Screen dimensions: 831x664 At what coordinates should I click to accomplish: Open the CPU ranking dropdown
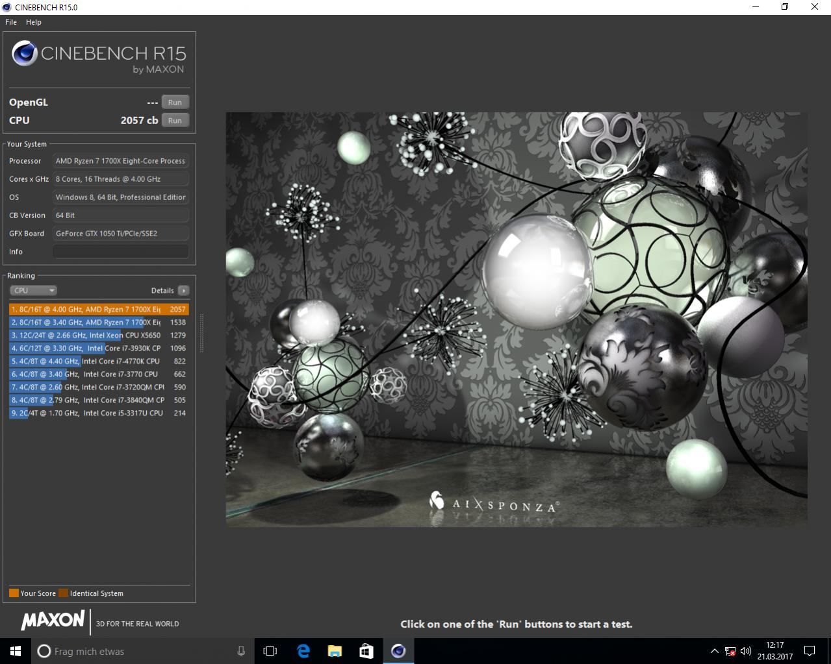click(33, 291)
